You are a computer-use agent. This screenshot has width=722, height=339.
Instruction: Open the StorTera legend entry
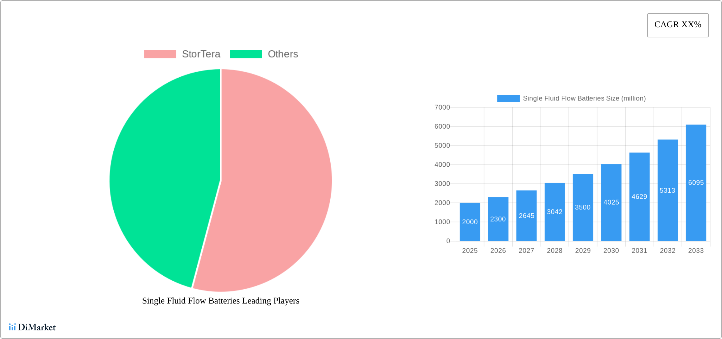pos(201,54)
